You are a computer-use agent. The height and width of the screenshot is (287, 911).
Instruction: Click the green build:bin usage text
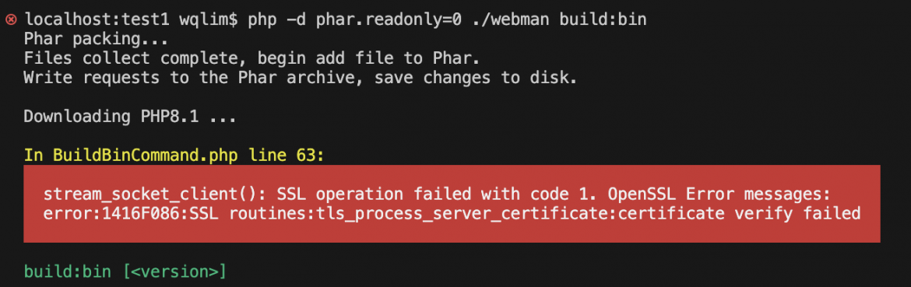pos(68,271)
